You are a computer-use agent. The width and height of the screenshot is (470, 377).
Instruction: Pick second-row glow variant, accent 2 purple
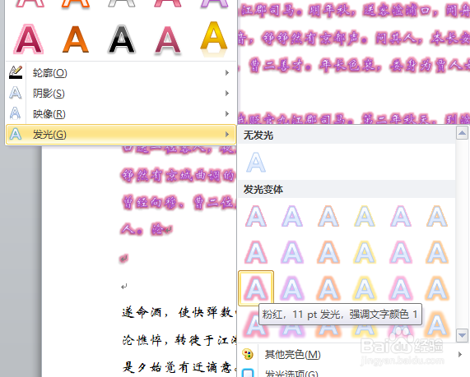(292, 252)
